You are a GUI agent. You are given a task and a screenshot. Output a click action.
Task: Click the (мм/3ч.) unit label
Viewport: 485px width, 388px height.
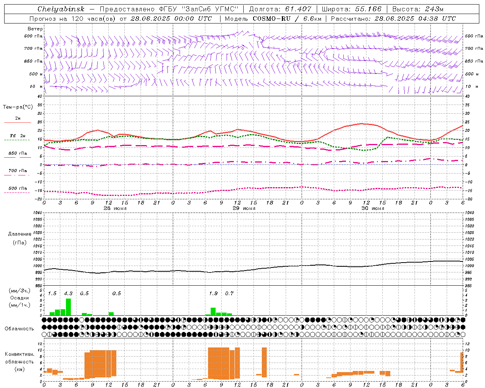20,291
